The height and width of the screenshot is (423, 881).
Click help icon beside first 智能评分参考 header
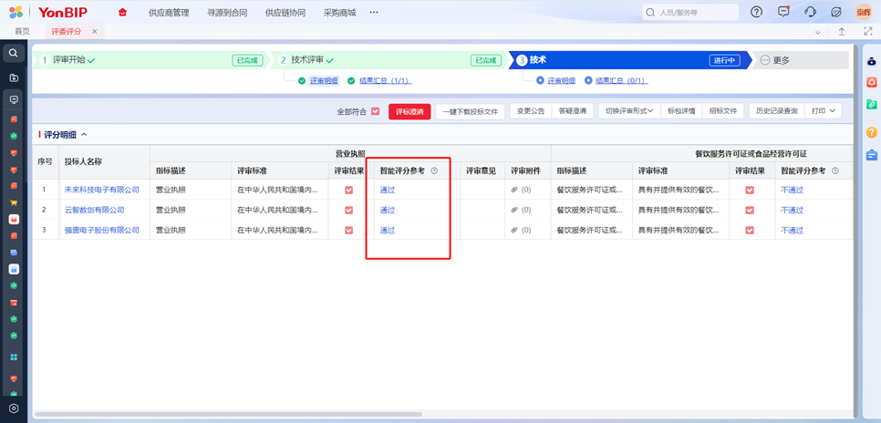click(434, 170)
